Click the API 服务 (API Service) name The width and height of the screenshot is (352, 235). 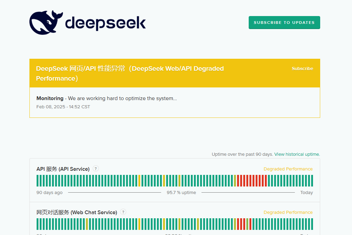63,169
